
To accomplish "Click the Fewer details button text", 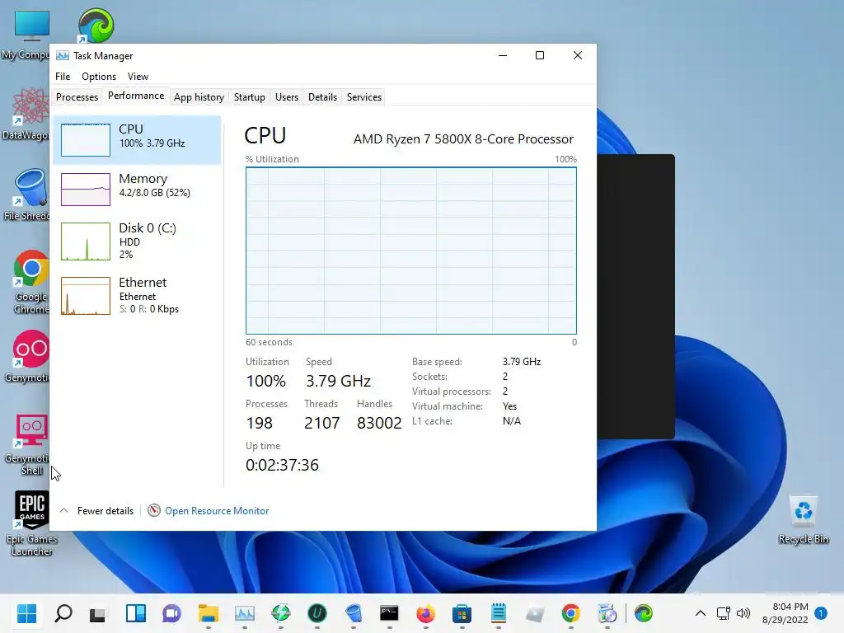I will (x=105, y=511).
